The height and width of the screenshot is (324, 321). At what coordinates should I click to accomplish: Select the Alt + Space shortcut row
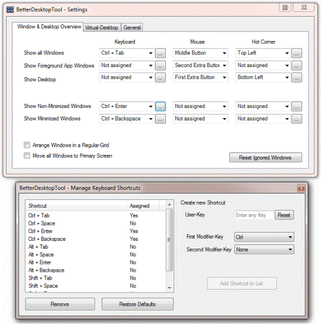[96, 255]
